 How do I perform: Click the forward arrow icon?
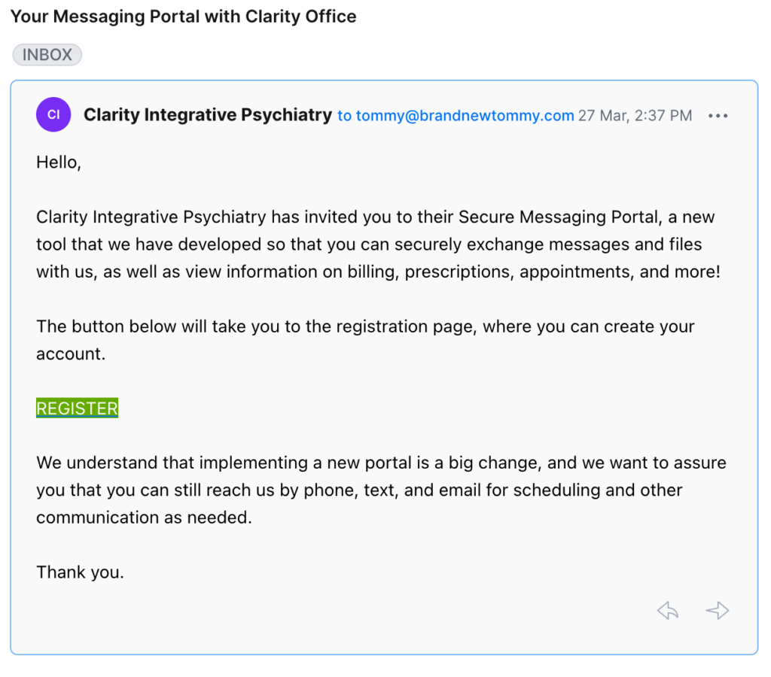click(718, 611)
